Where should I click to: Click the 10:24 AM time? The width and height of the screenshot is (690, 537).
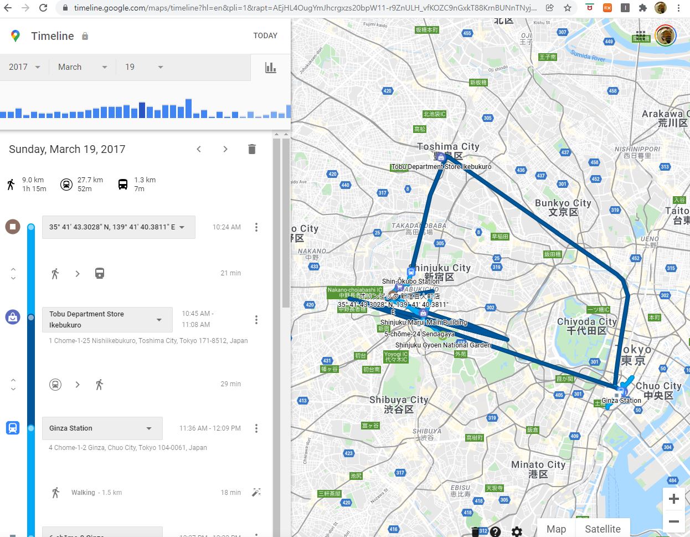click(x=226, y=227)
